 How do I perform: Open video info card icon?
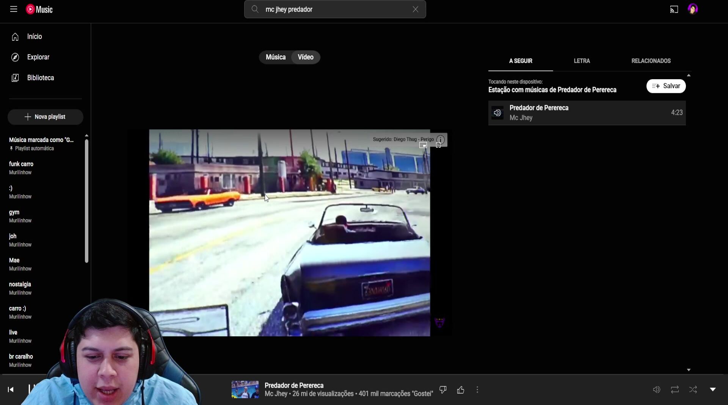pos(440,139)
